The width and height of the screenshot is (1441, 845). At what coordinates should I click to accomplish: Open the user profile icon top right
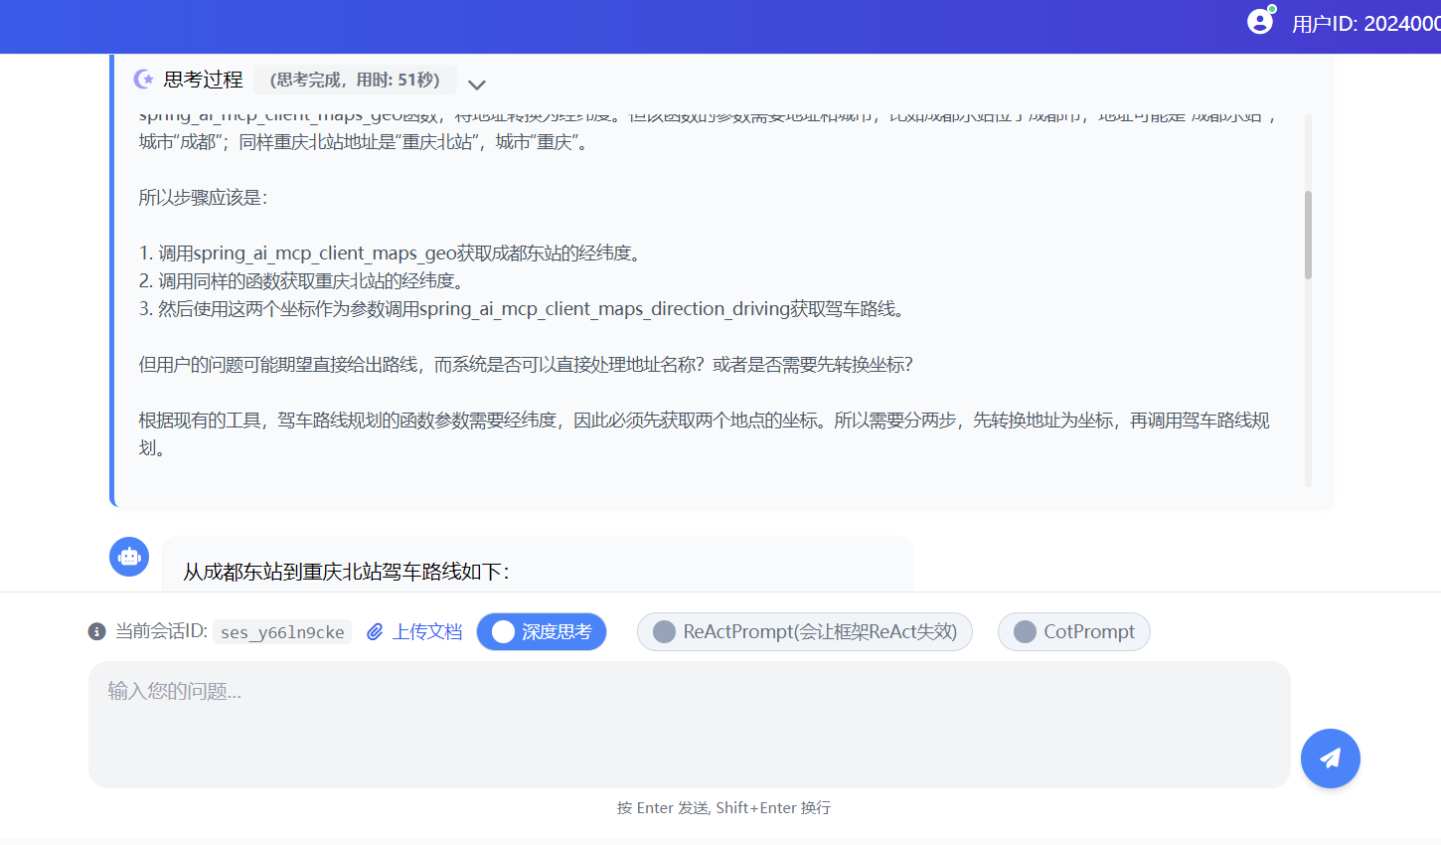point(1259,20)
